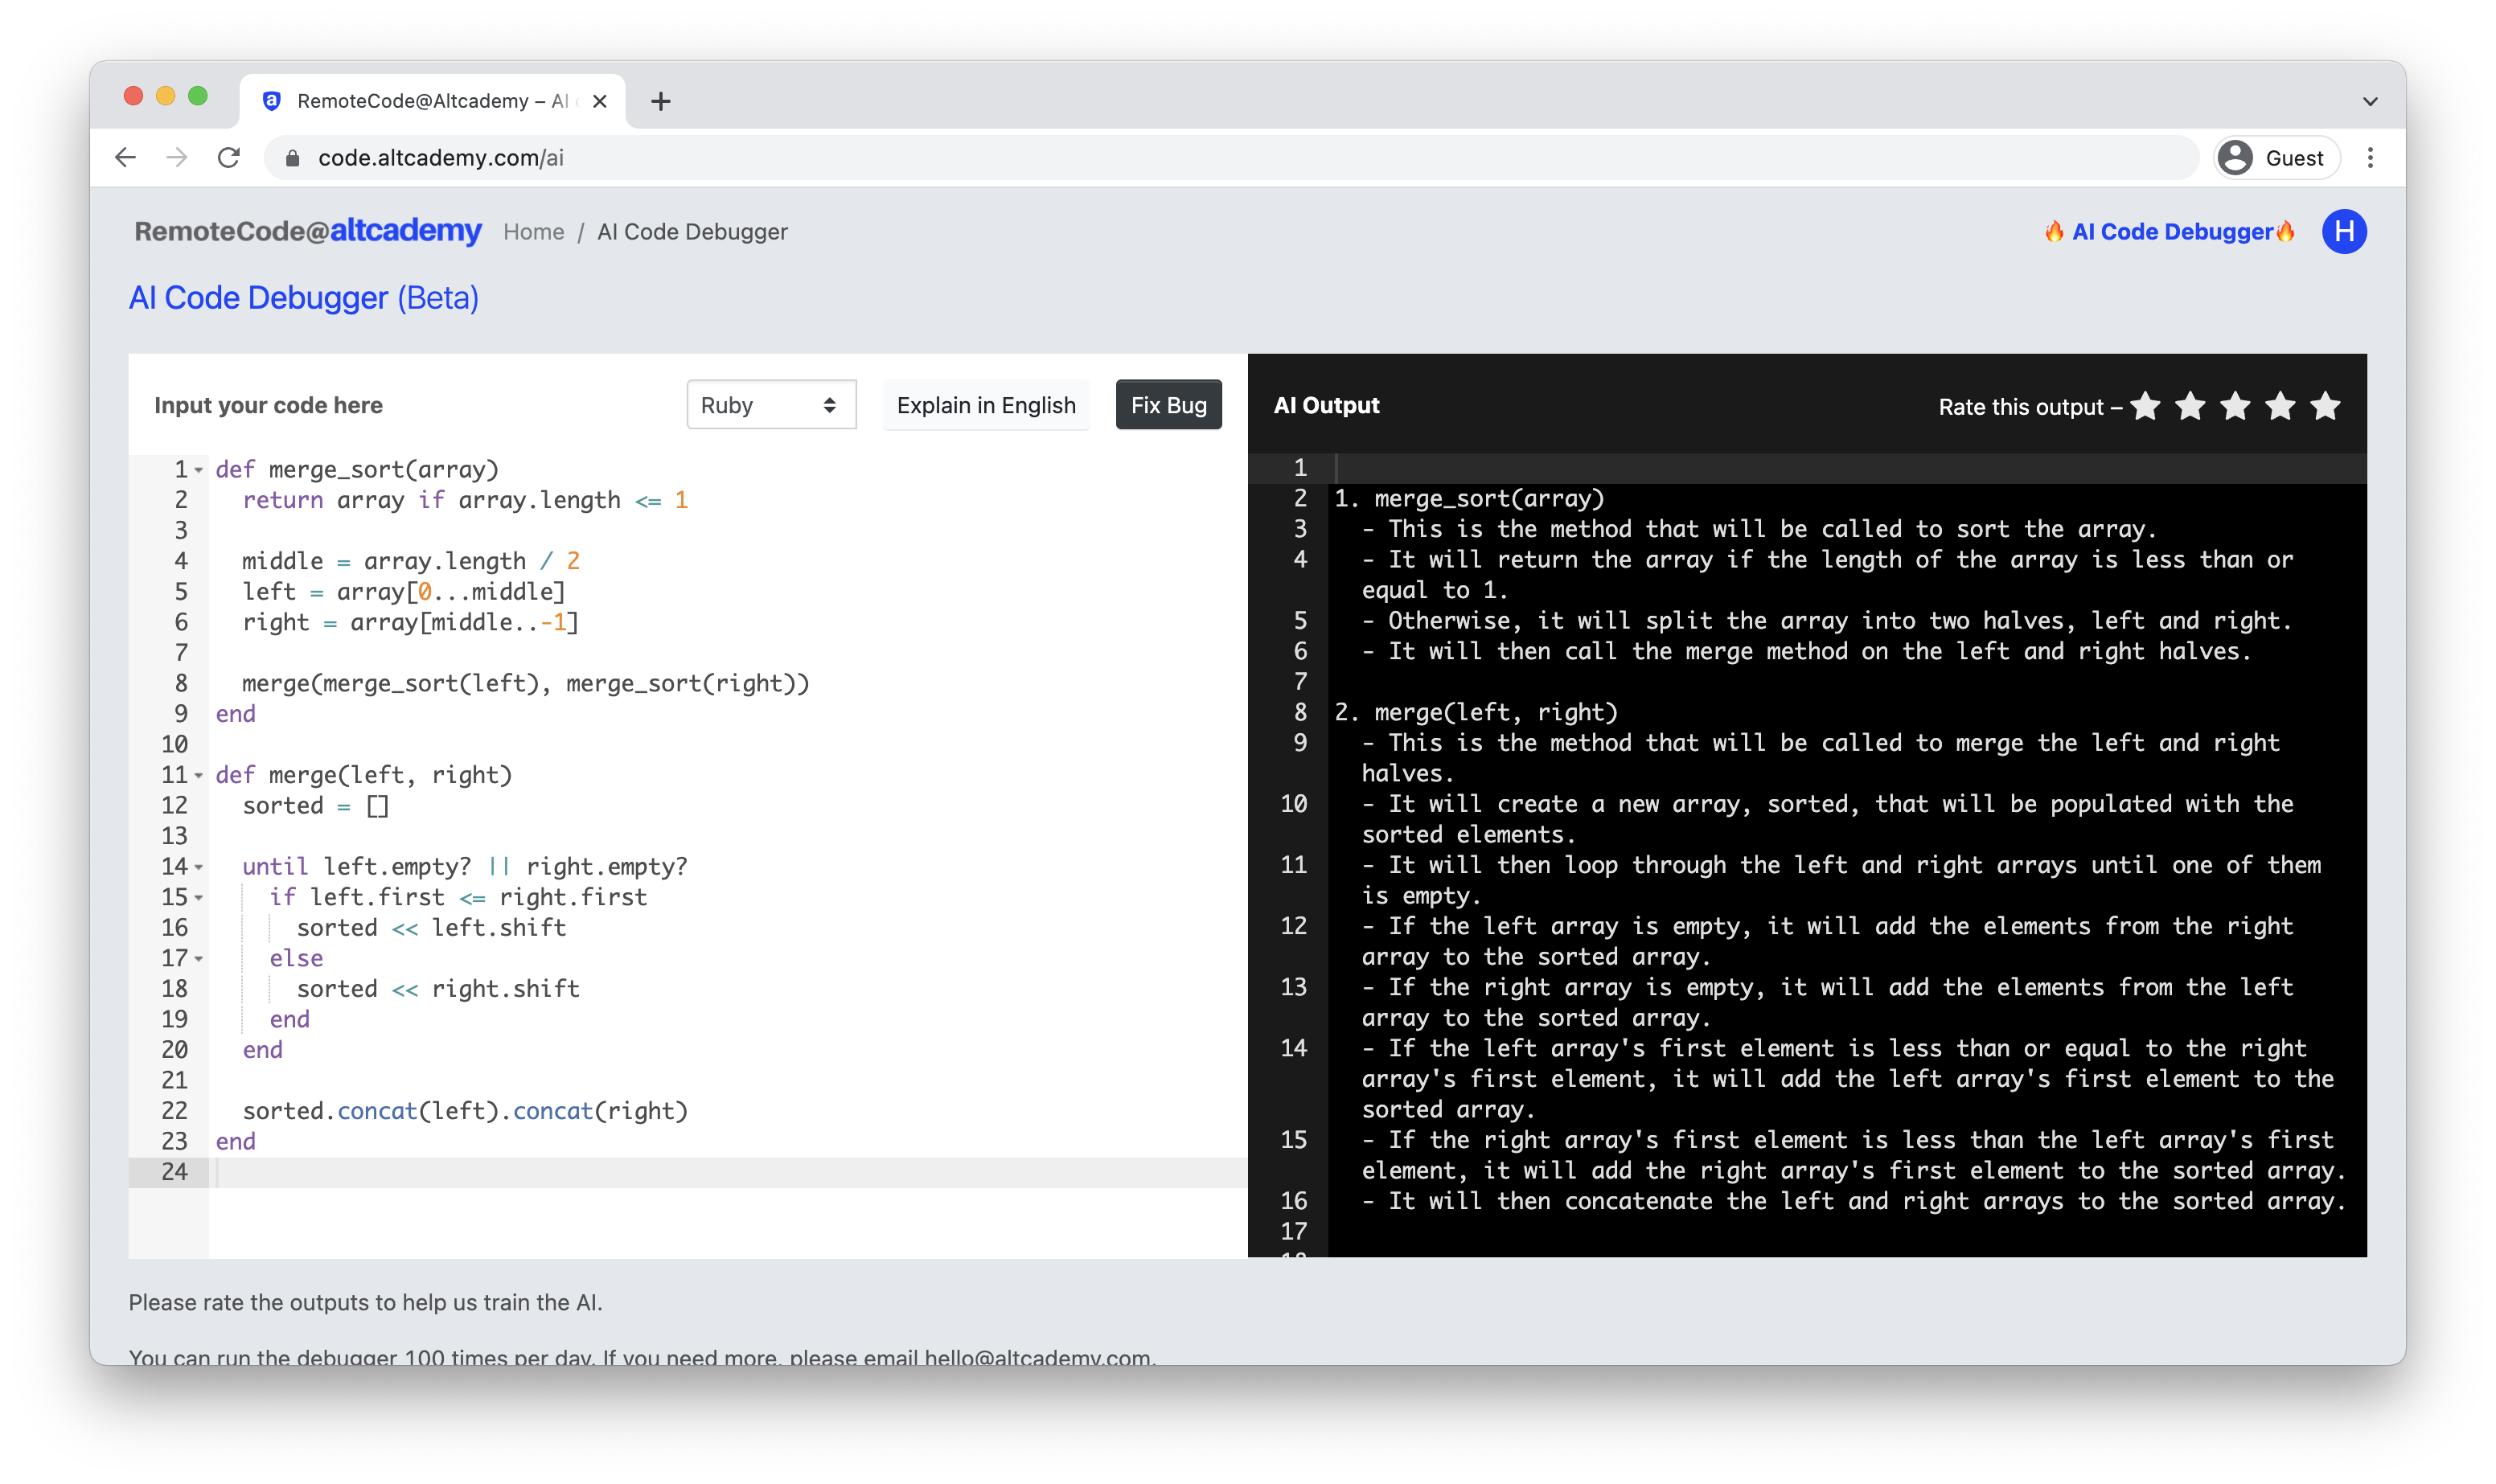Image resolution: width=2496 pixels, height=1484 pixels.
Task: Click Explain in English
Action: tap(986, 404)
